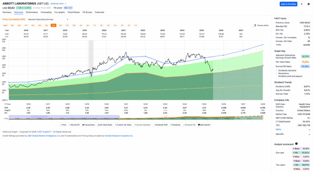Click the two years Hit 90,91% value
Image resolution: width=314 pixels, height=172 pixels.
[306, 165]
